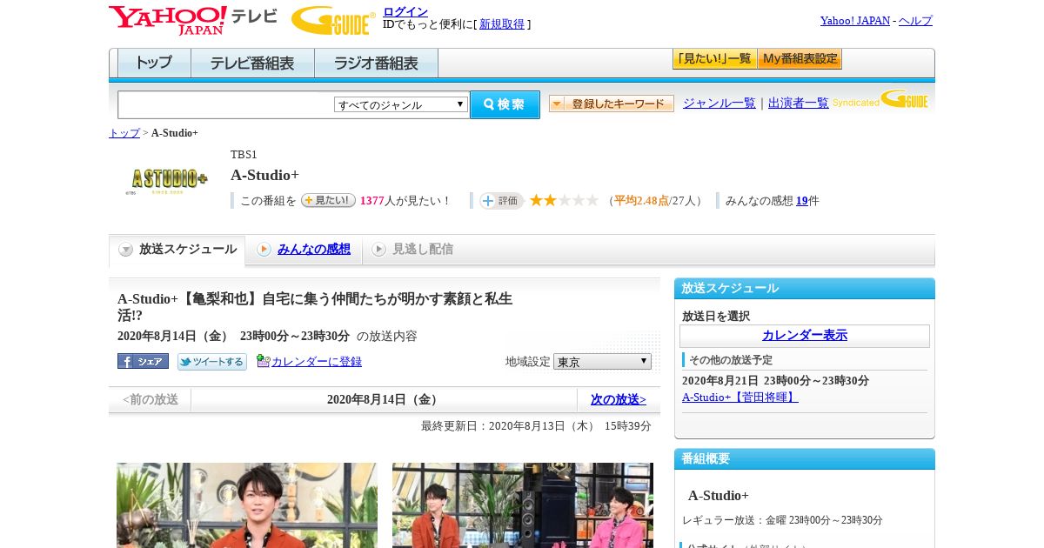
Task: Click the 放送スケジュール sidebar header
Action: tap(805, 289)
